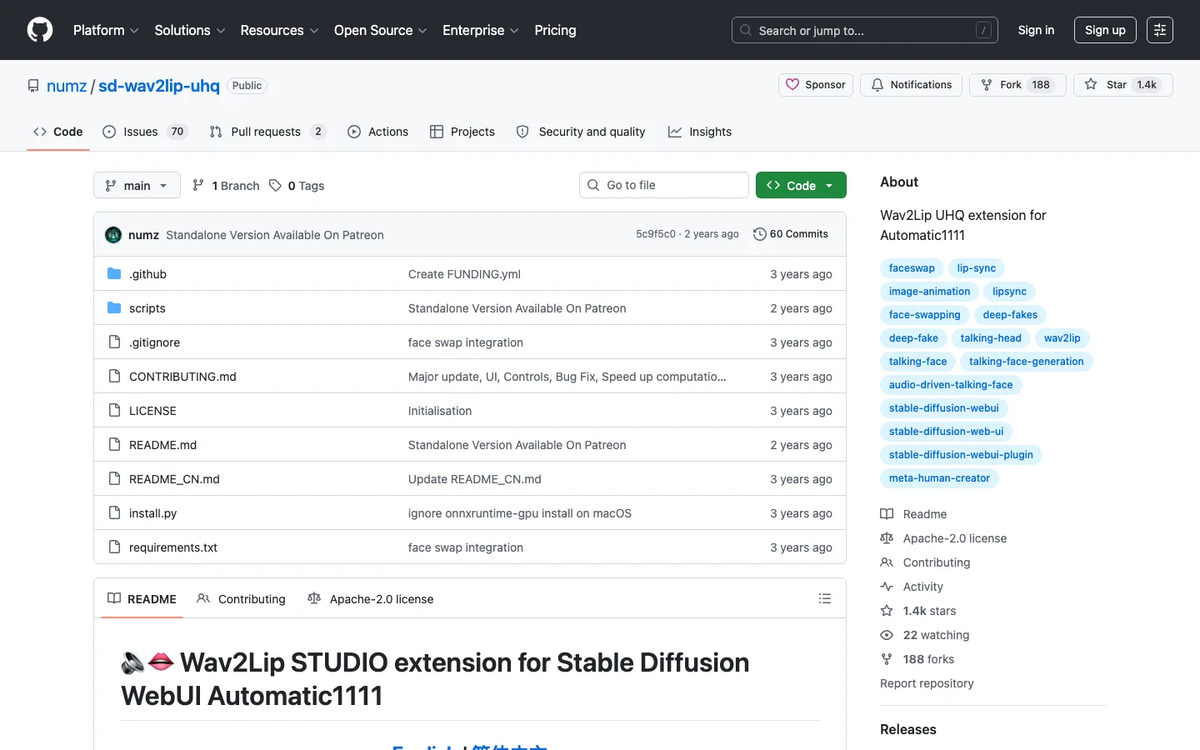The height and width of the screenshot is (750, 1200).
Task: Select the Contributing tab in README panel
Action: coord(241,599)
